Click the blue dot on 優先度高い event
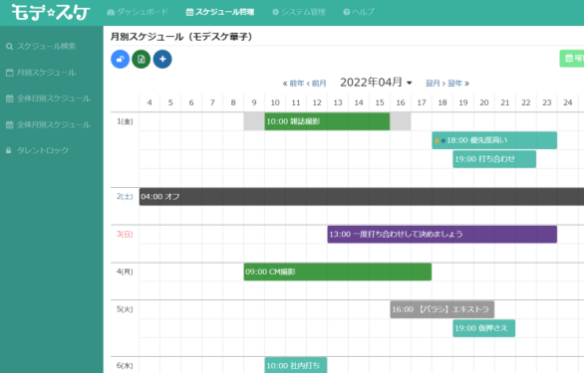 [442, 140]
